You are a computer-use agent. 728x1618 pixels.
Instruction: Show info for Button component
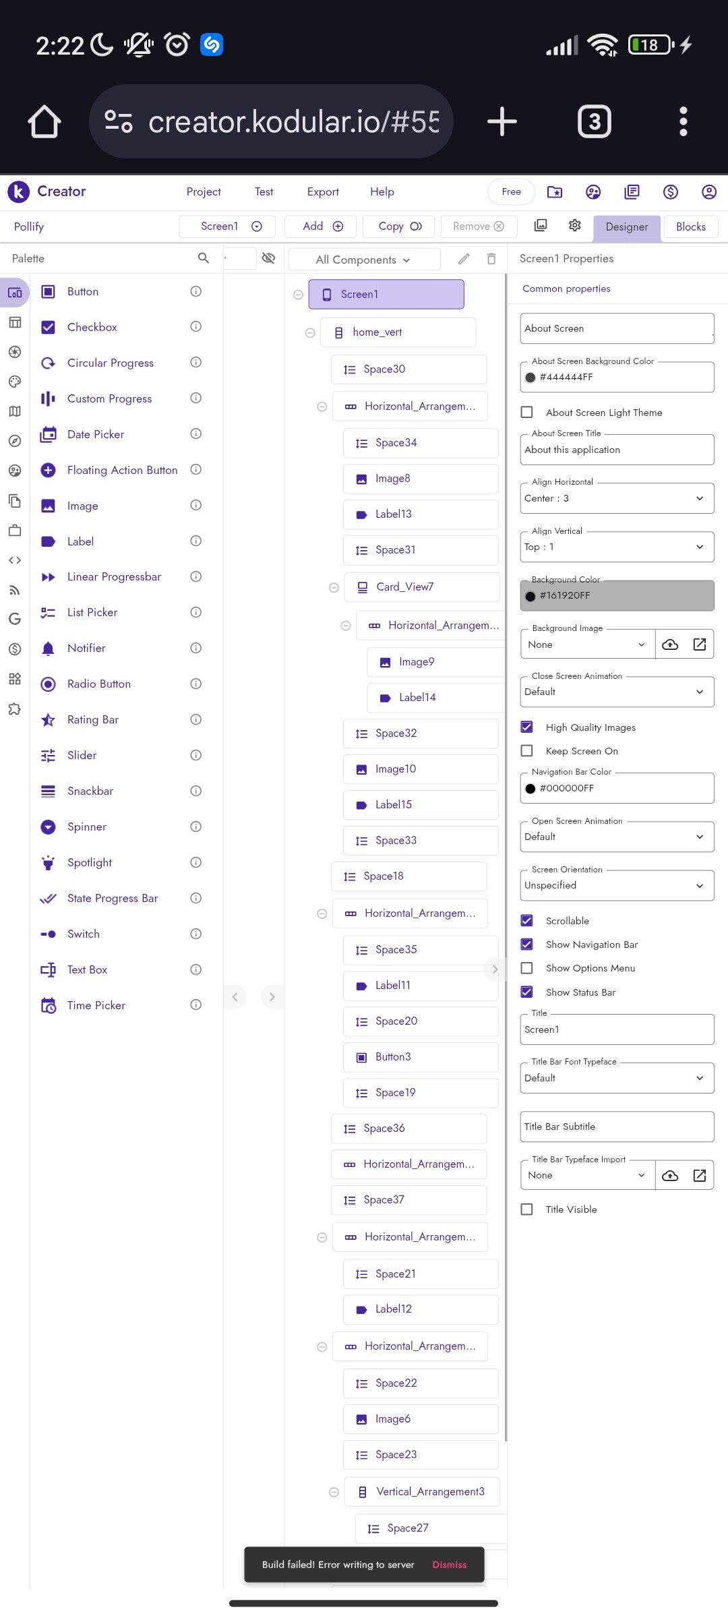click(x=196, y=291)
